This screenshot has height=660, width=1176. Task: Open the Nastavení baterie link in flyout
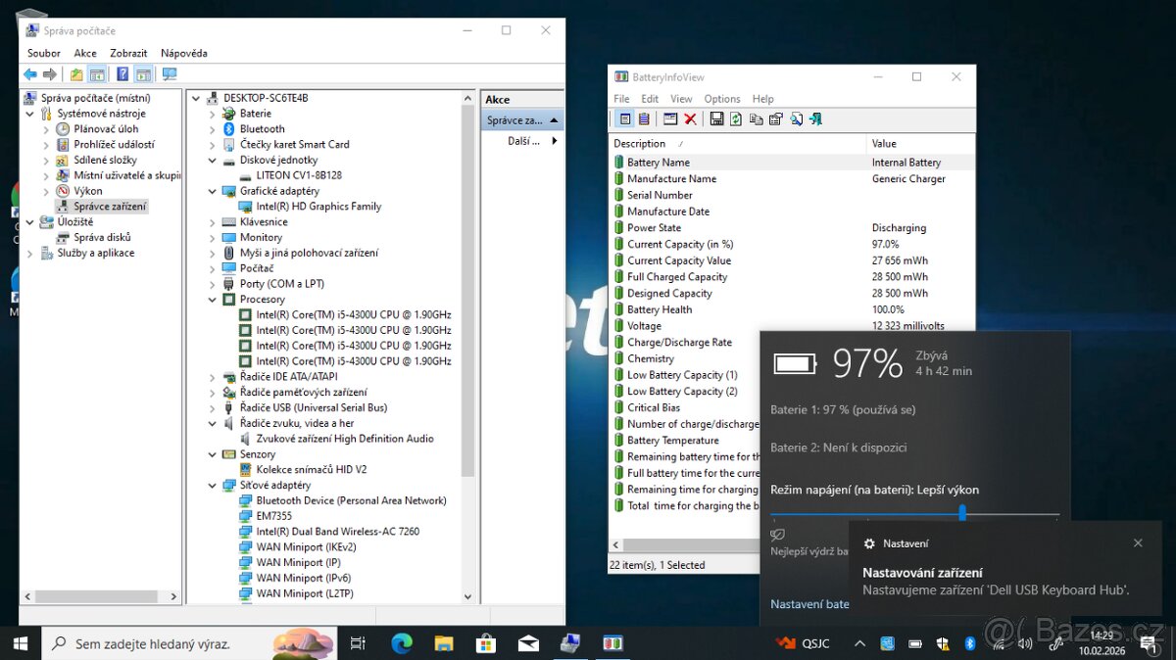click(x=809, y=604)
